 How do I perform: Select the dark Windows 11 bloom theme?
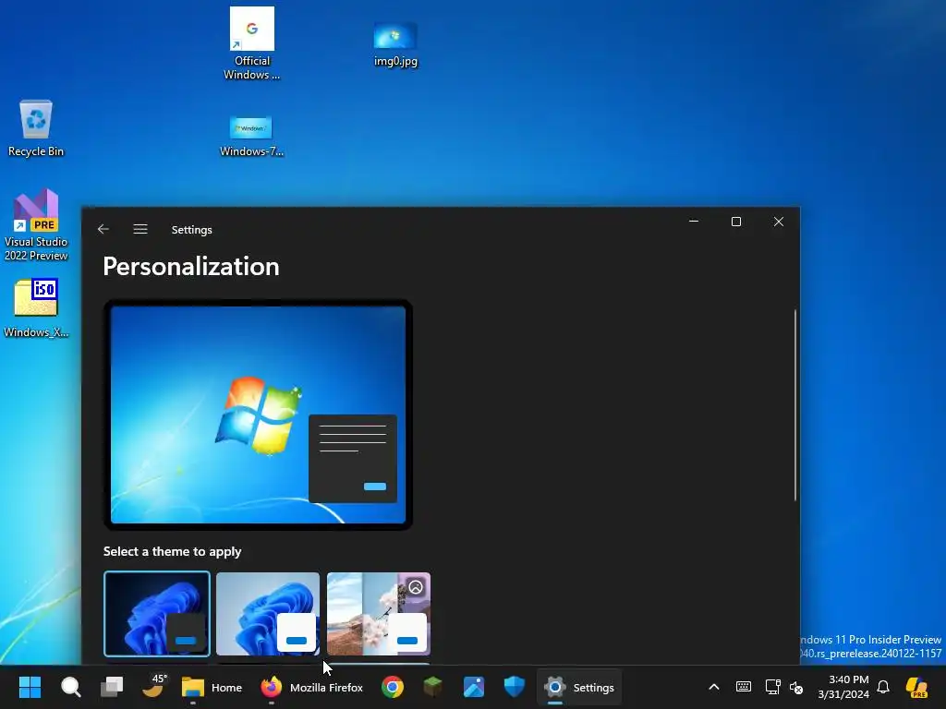pos(157,614)
